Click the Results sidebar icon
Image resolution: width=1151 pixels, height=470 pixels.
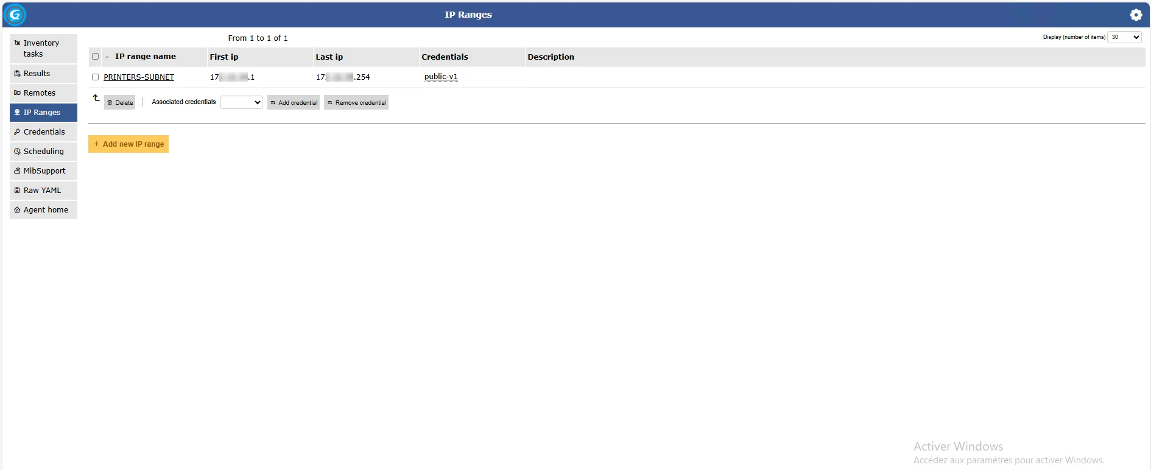pyautogui.click(x=17, y=74)
